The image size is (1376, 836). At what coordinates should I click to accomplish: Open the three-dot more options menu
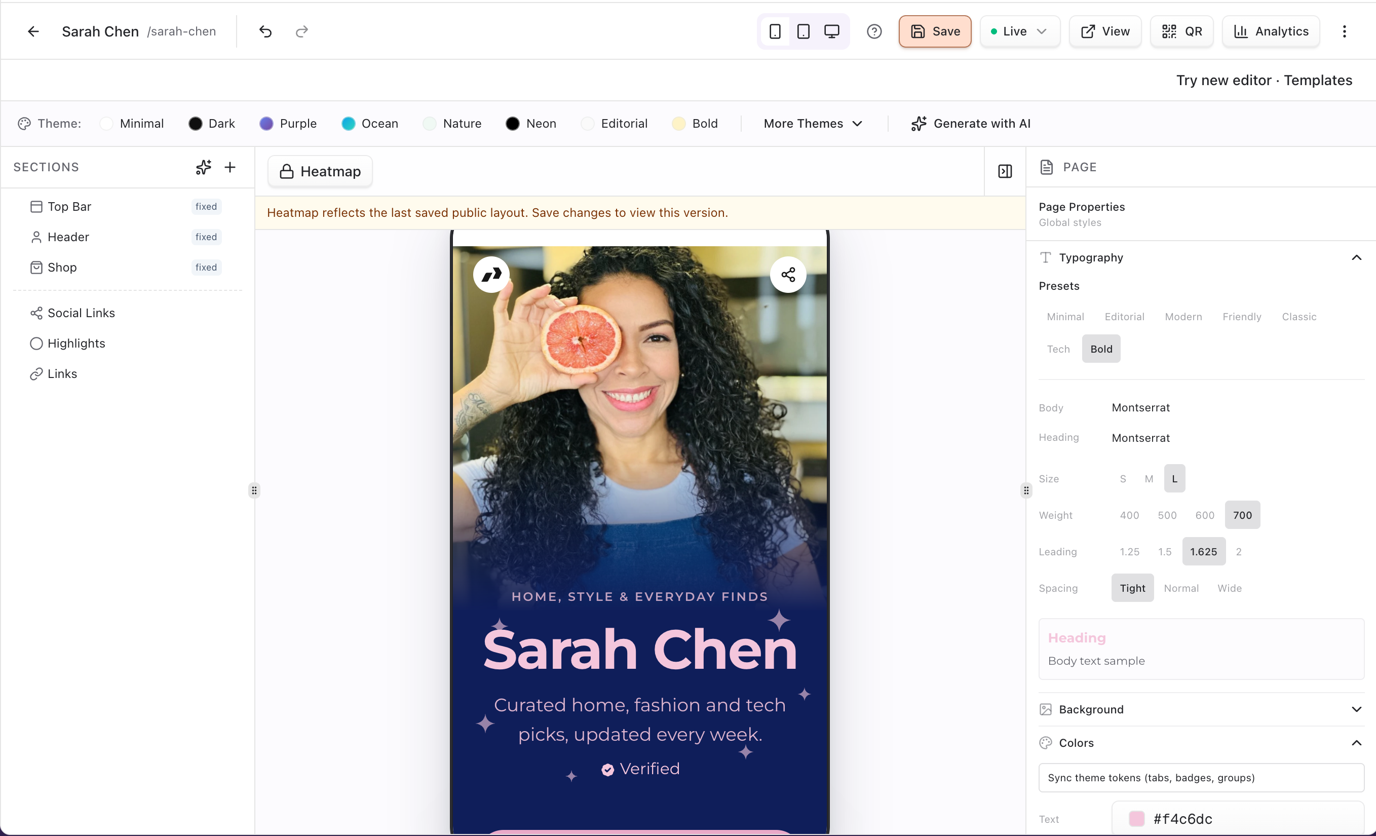point(1344,31)
